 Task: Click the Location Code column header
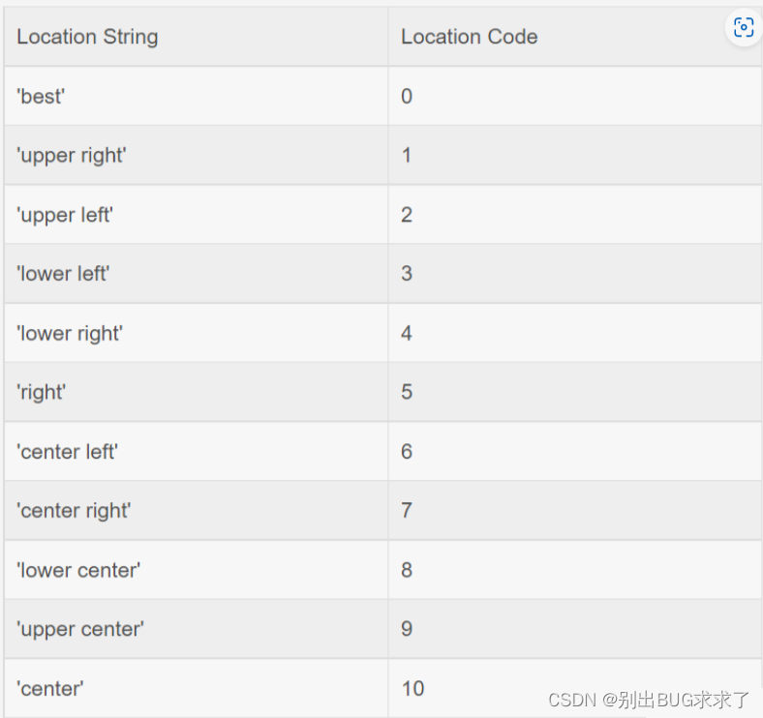point(575,37)
